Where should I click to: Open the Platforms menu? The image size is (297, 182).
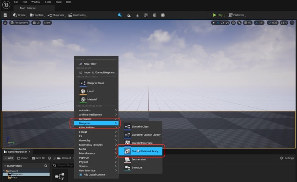click(x=237, y=15)
